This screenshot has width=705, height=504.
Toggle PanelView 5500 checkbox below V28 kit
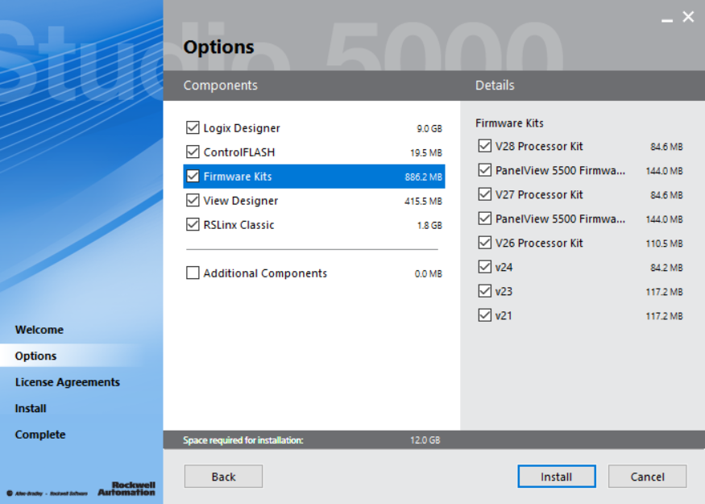pos(485,170)
